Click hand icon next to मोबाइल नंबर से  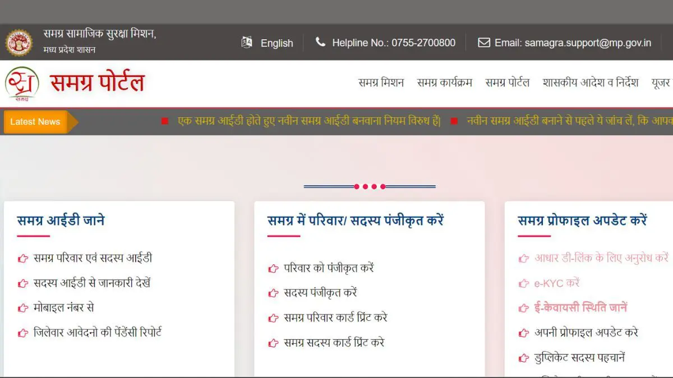point(23,307)
